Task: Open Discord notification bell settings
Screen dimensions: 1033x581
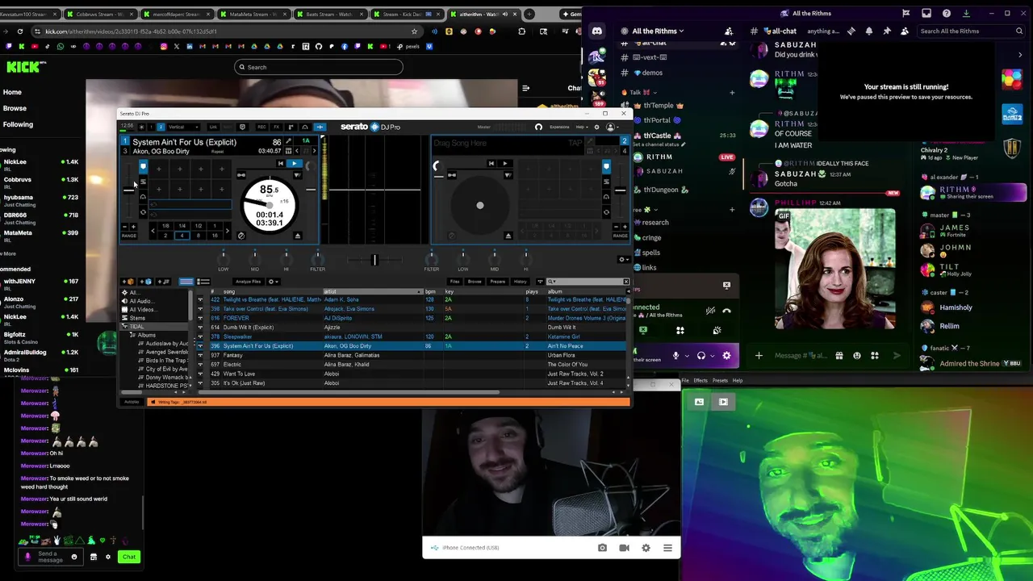Action: pyautogui.click(x=869, y=31)
